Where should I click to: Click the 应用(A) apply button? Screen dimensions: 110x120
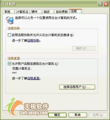98,115
